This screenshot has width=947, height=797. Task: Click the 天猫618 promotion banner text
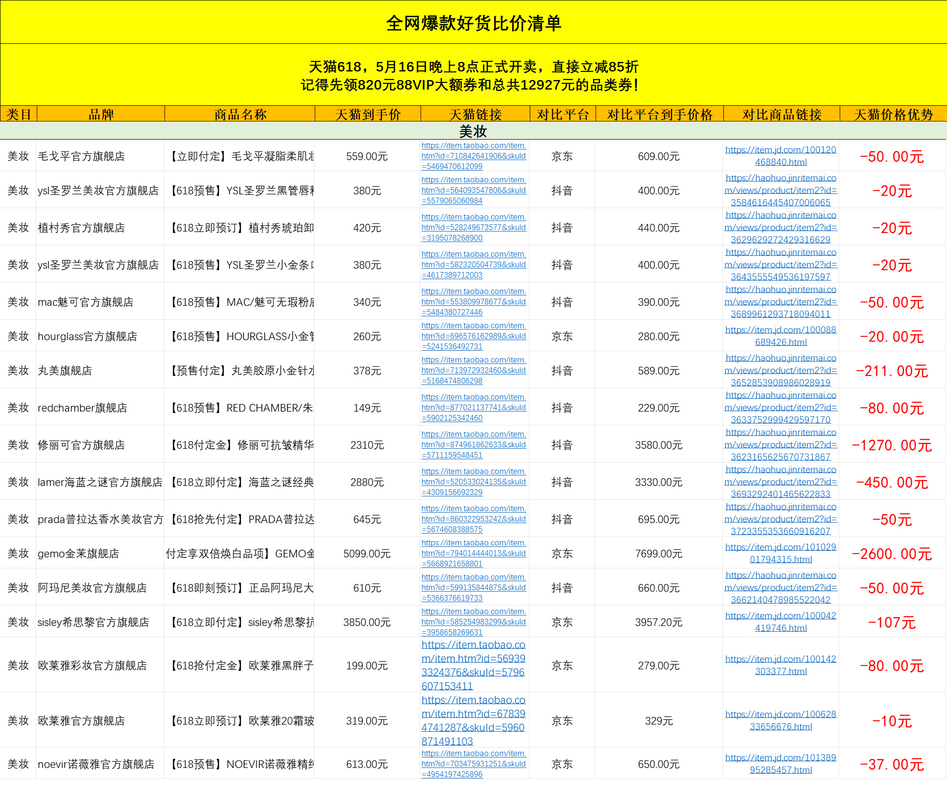tap(469, 75)
